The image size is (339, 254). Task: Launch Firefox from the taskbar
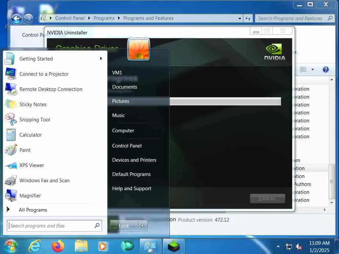58,246
